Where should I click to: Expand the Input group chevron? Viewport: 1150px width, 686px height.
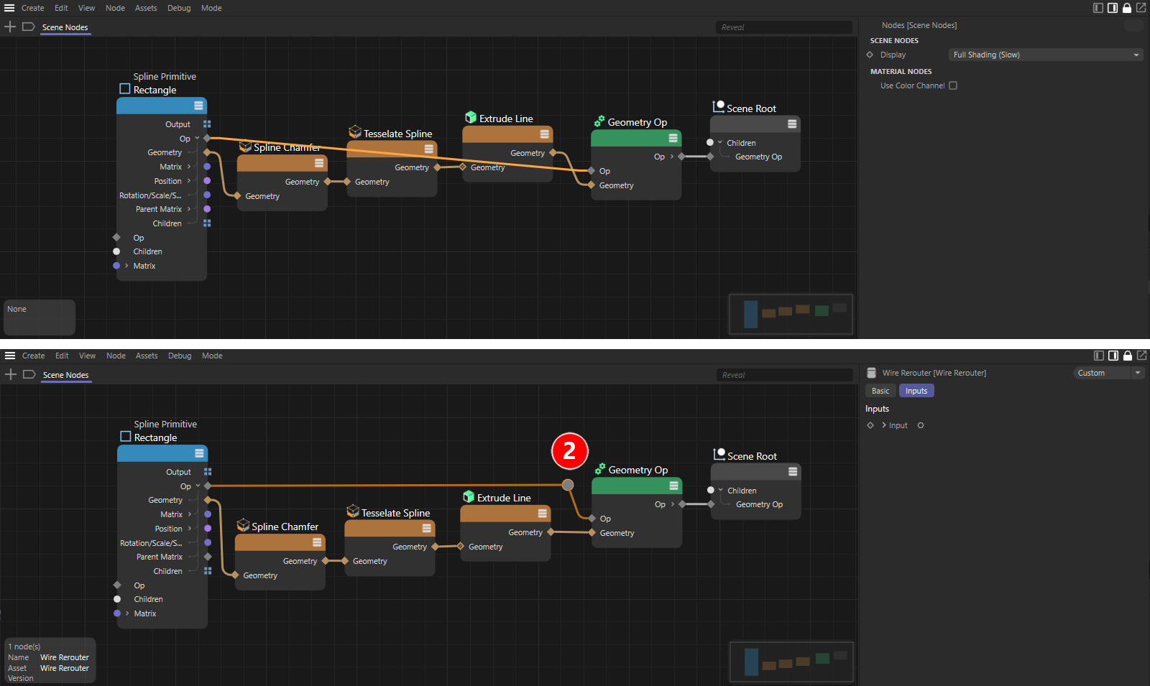884,425
